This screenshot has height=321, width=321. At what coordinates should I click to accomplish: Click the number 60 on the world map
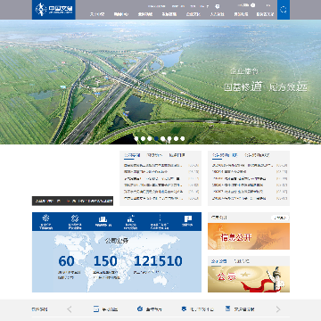(x=66, y=261)
